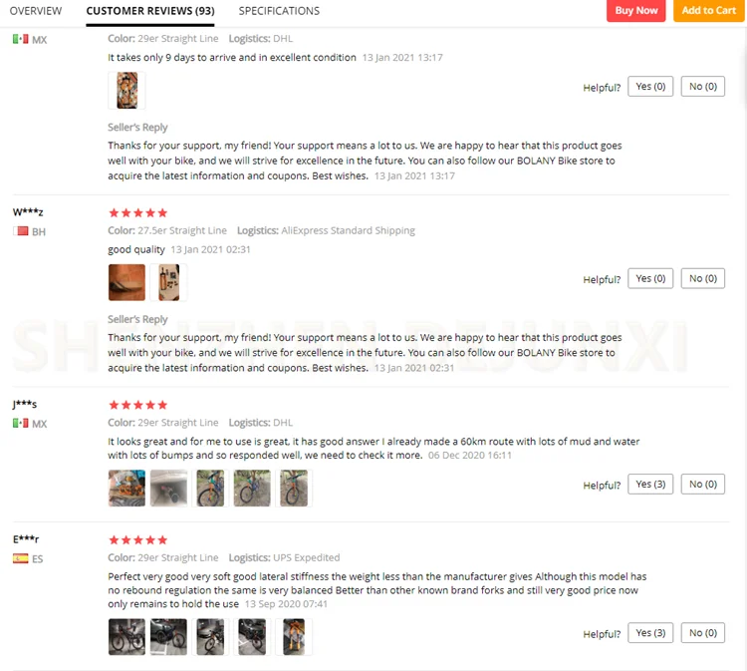Open first photo in J***s's 60km route review
The image size is (747, 671).
pyautogui.click(x=126, y=488)
